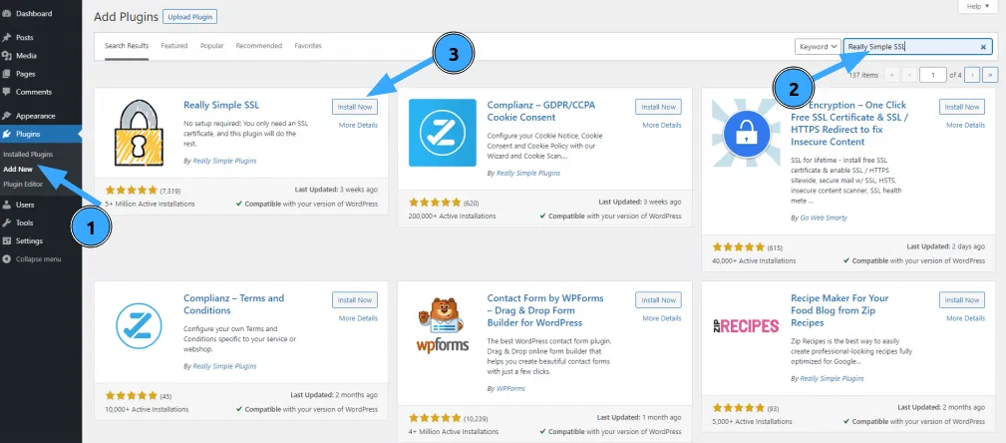Screen dimensions: 1006x443
Task: Switch to the Featured tab
Action: click(x=173, y=46)
